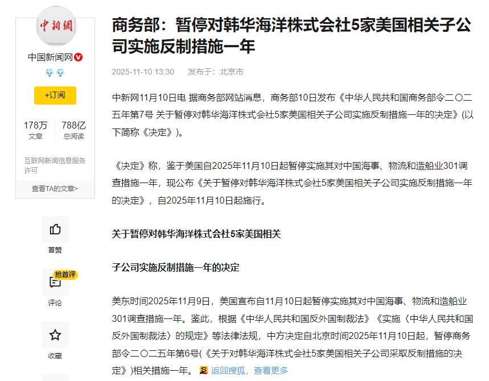Click the publish time 2025-11-10 13:30

click(143, 72)
